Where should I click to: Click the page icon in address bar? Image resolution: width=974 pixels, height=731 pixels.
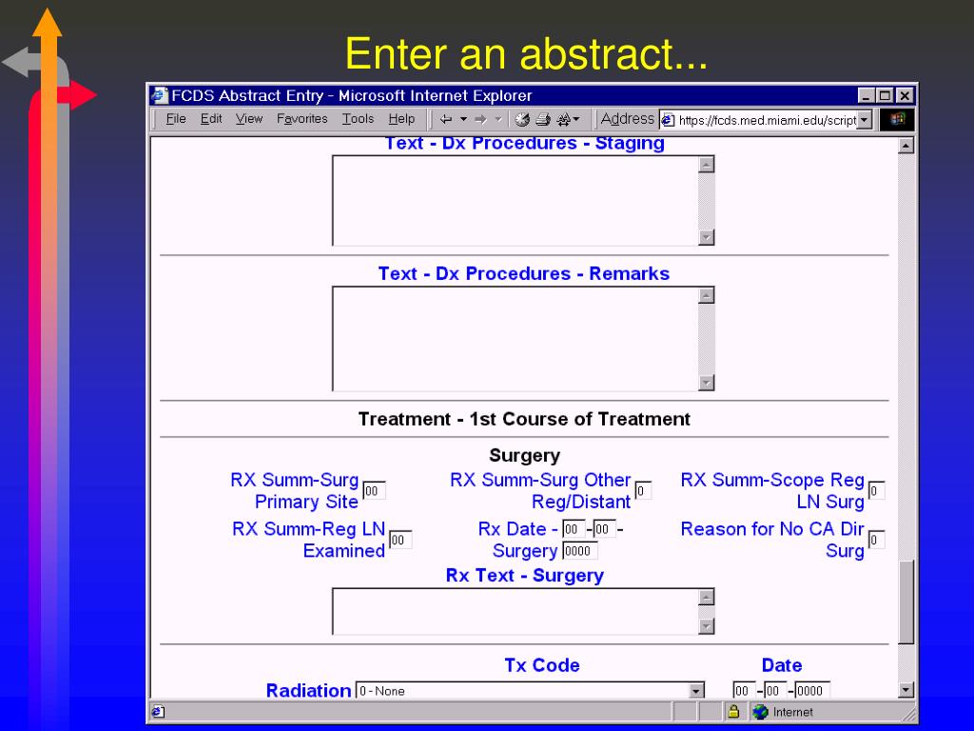tap(669, 120)
